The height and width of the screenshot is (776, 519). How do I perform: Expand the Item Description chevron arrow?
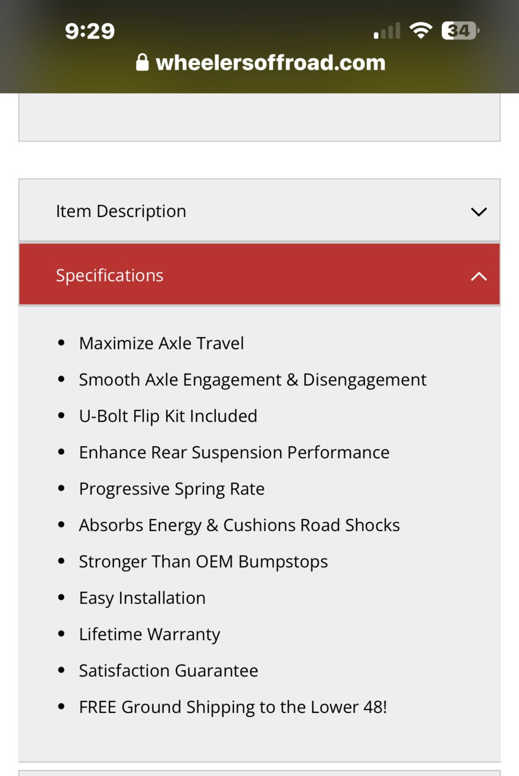pos(479,212)
